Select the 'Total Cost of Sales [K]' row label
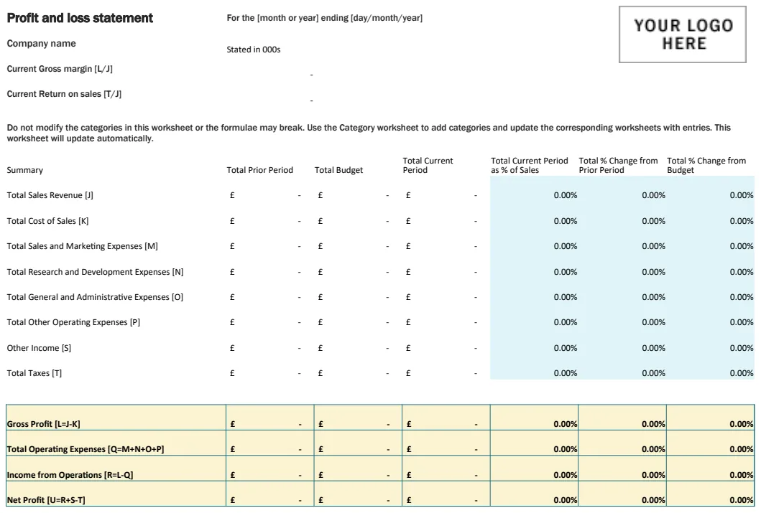Image resolution: width=761 pixels, height=513 pixels. pos(47,221)
